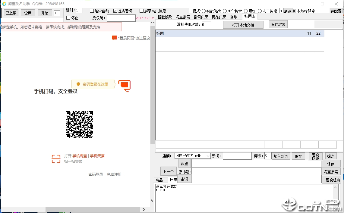
Task: Select the 智能修改 mode radio button
Action: tap(204, 11)
